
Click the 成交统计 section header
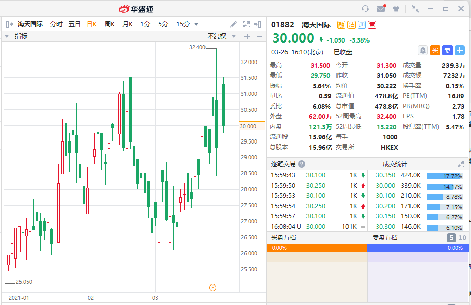(395, 164)
